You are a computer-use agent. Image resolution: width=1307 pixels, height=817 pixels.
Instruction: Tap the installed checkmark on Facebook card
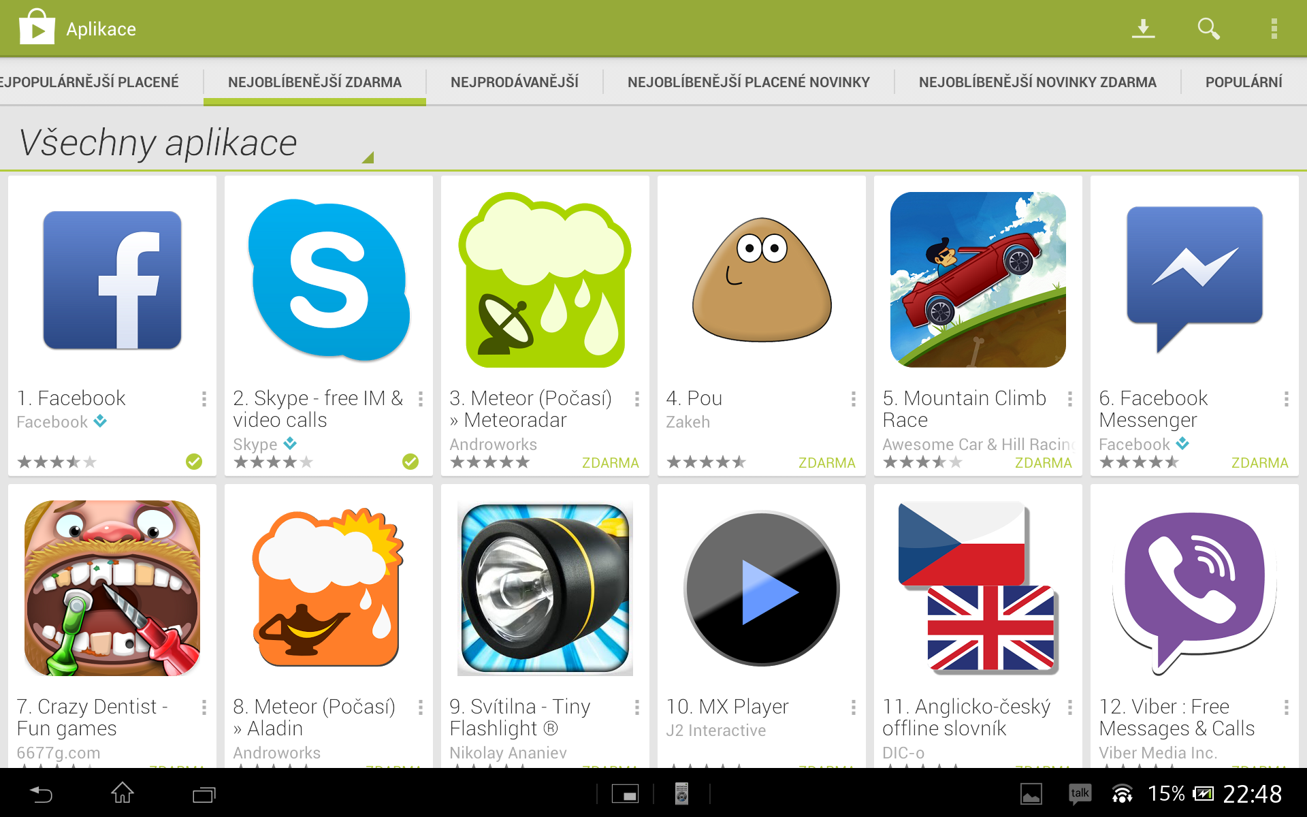[194, 462]
